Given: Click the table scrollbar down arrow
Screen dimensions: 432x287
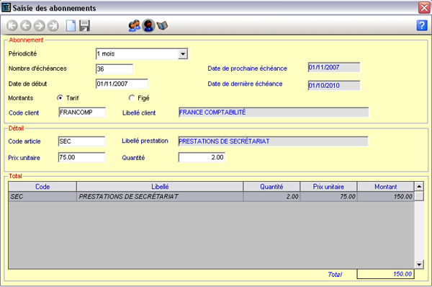Looking at the screenshot, I should pos(419,265).
